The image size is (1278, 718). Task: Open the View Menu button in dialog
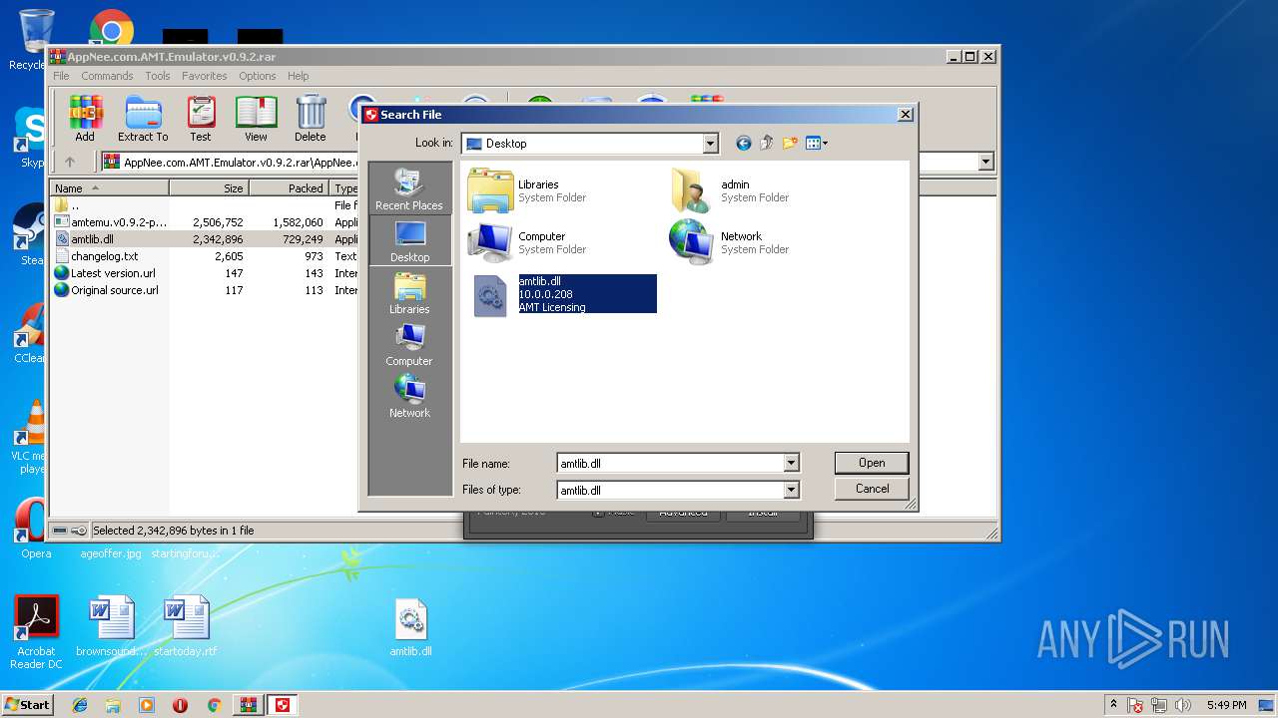pyautogui.click(x=817, y=144)
